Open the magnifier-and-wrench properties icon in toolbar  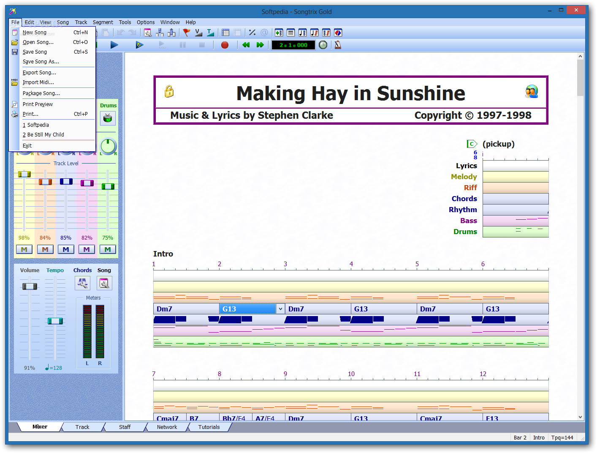point(148,33)
